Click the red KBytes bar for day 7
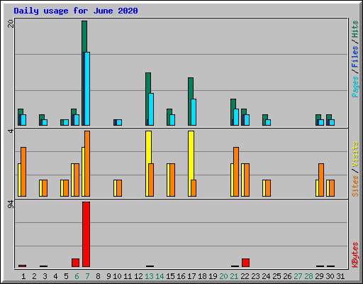This screenshot has height=284, width=363. 86,234
